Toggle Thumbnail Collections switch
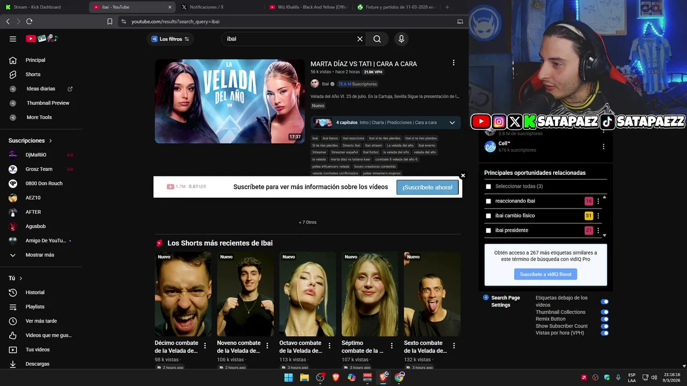The height and width of the screenshot is (386, 687). [605, 312]
